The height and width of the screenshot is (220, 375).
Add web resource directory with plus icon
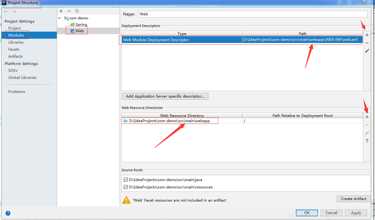[367, 117]
